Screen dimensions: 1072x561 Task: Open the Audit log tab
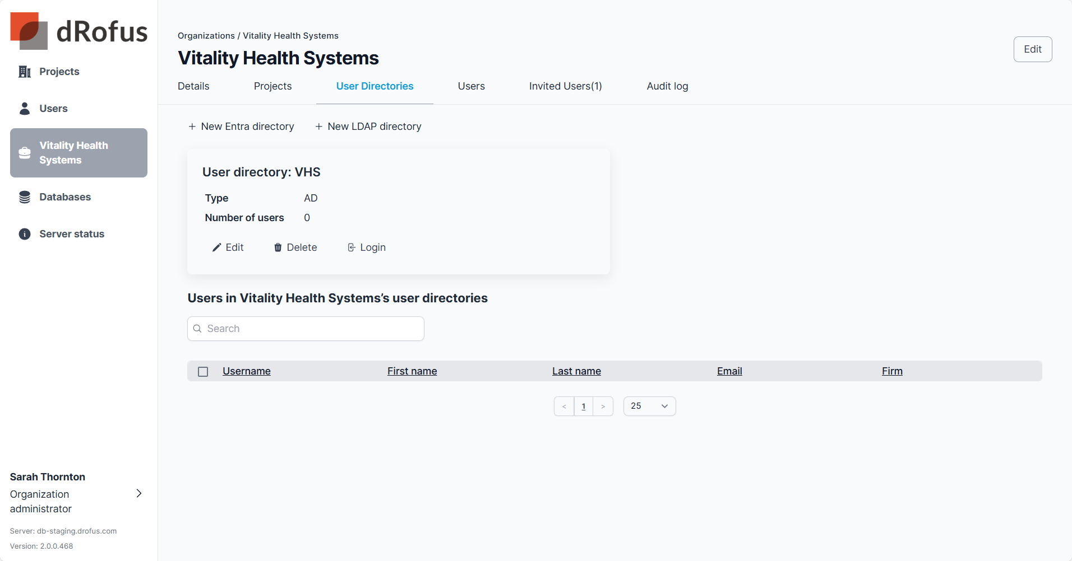pos(667,86)
